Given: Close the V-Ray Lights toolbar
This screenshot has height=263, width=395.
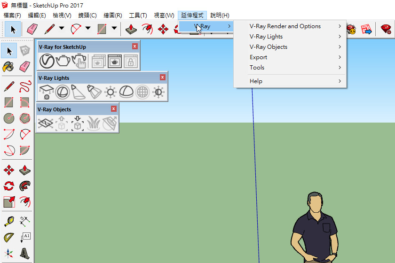Looking at the screenshot, I should coord(163,77).
